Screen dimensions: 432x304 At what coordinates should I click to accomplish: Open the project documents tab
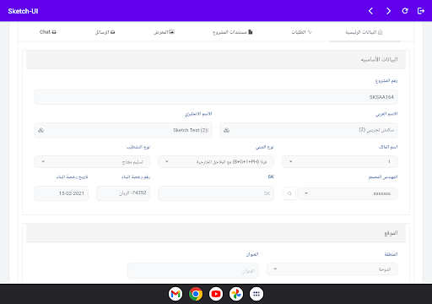233,32
